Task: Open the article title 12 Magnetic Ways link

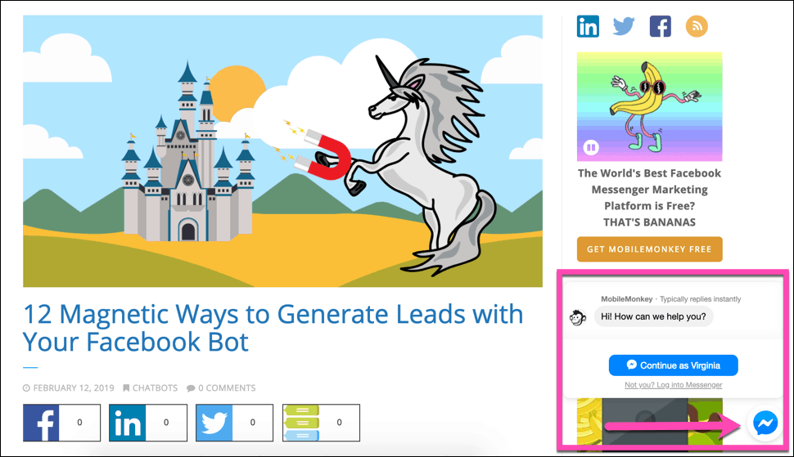Action: pyautogui.click(x=273, y=328)
